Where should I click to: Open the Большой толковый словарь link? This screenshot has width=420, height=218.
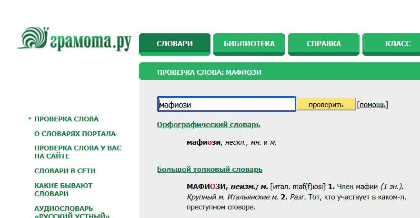210,169
